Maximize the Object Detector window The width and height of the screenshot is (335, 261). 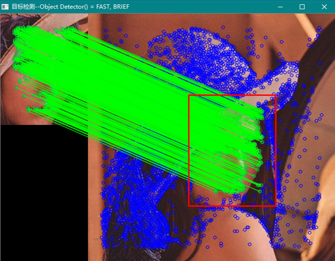tap(302, 7)
